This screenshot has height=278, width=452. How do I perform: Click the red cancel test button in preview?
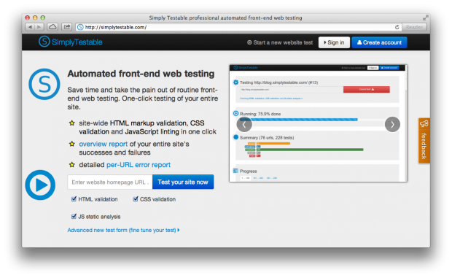(367, 90)
